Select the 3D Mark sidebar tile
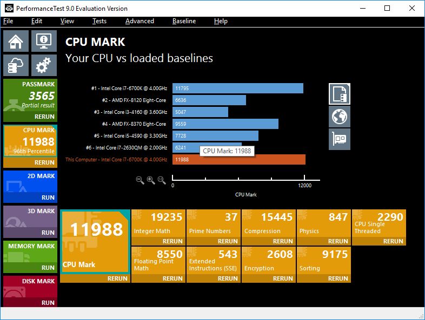The image size is (425, 320). click(x=30, y=217)
